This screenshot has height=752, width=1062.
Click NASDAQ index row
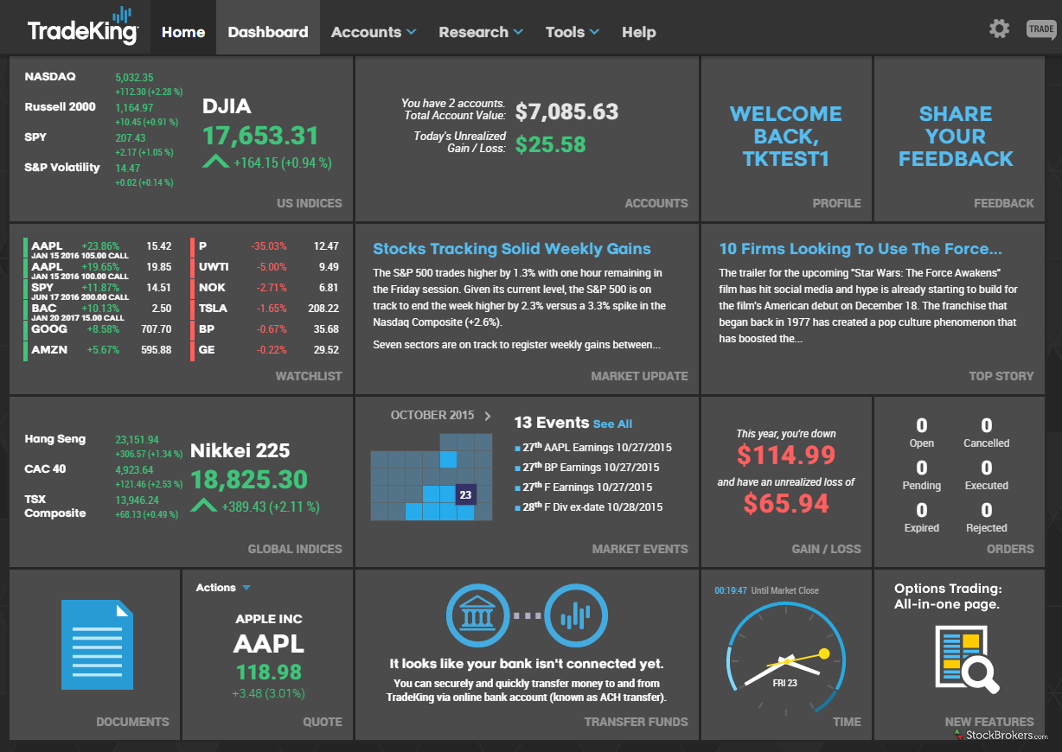click(105, 83)
